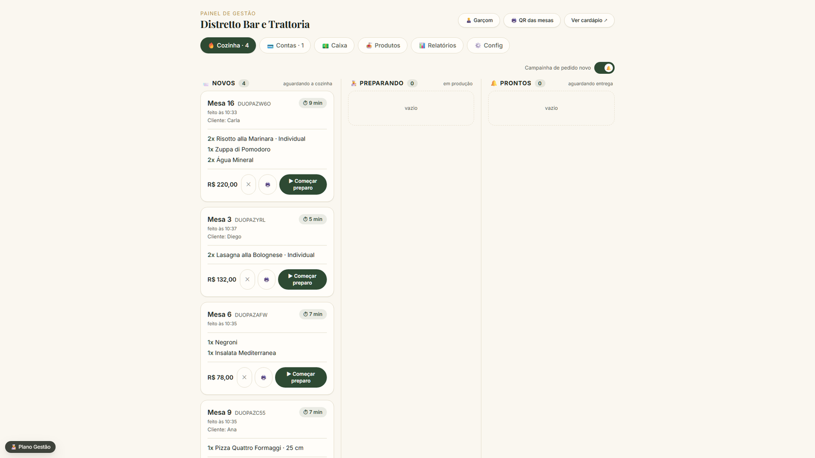The height and width of the screenshot is (458, 815).
Task: Print the Mesa 3 order ticket
Action: (x=266, y=279)
